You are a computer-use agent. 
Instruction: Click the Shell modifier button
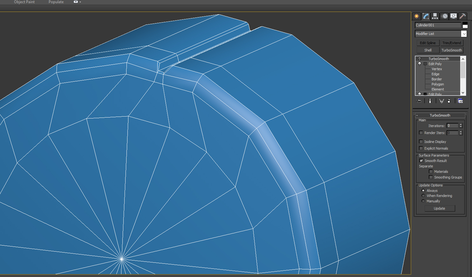click(428, 50)
